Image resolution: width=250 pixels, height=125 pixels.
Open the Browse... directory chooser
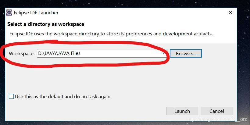(x=186, y=53)
